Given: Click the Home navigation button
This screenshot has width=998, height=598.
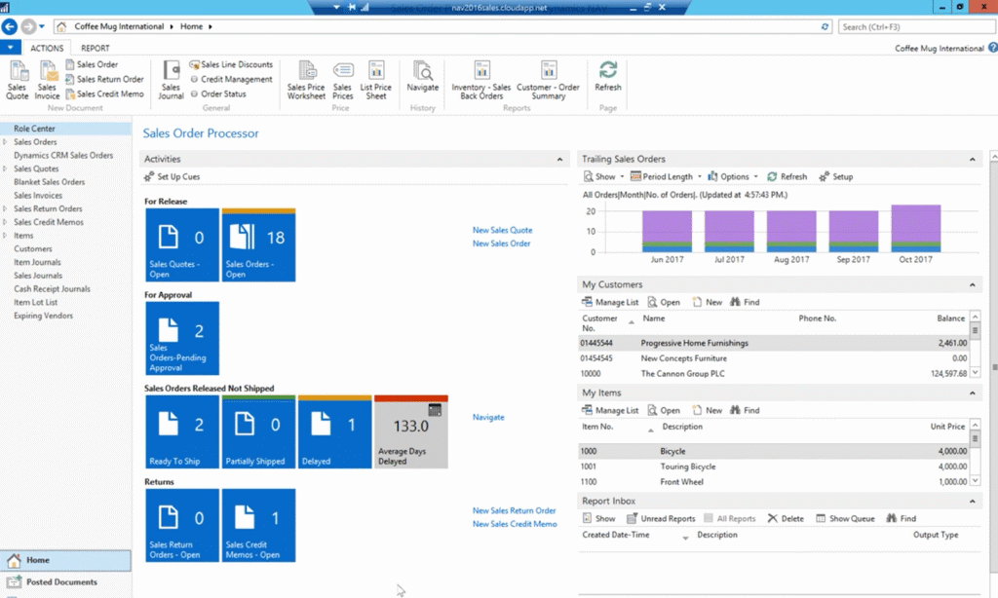Looking at the screenshot, I should click(x=65, y=560).
